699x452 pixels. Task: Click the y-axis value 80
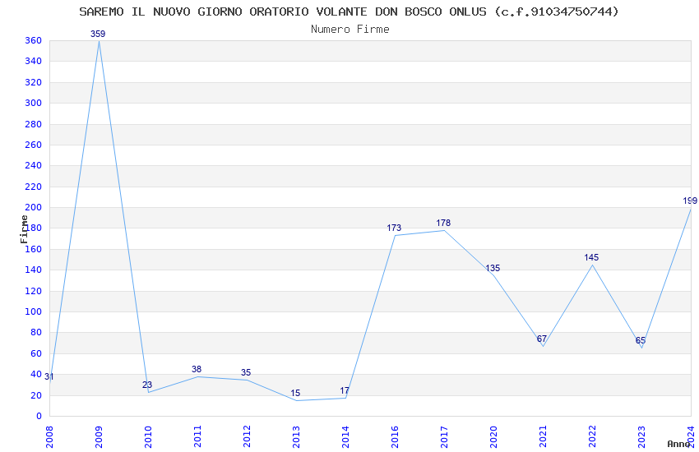click(x=36, y=332)
